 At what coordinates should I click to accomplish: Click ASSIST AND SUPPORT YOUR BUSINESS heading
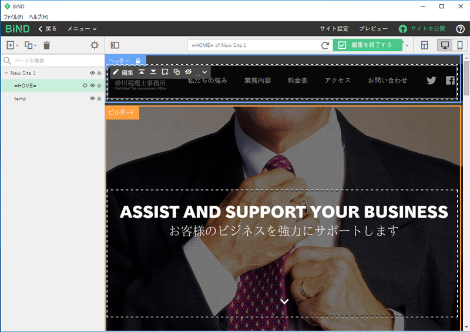tap(284, 212)
